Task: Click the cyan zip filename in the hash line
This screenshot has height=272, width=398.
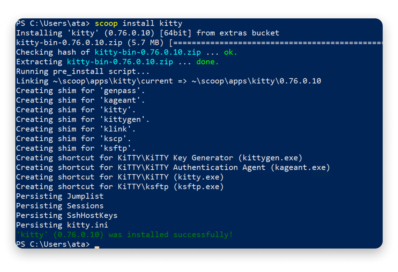Action: click(x=148, y=52)
